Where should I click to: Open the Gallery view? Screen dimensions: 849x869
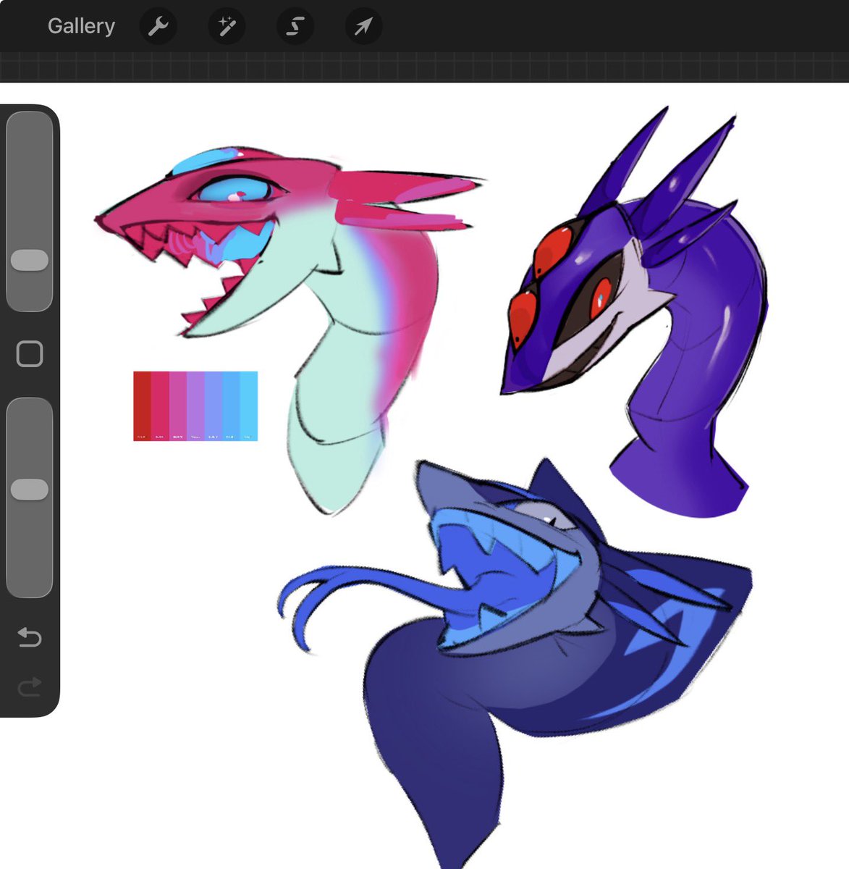(81, 26)
